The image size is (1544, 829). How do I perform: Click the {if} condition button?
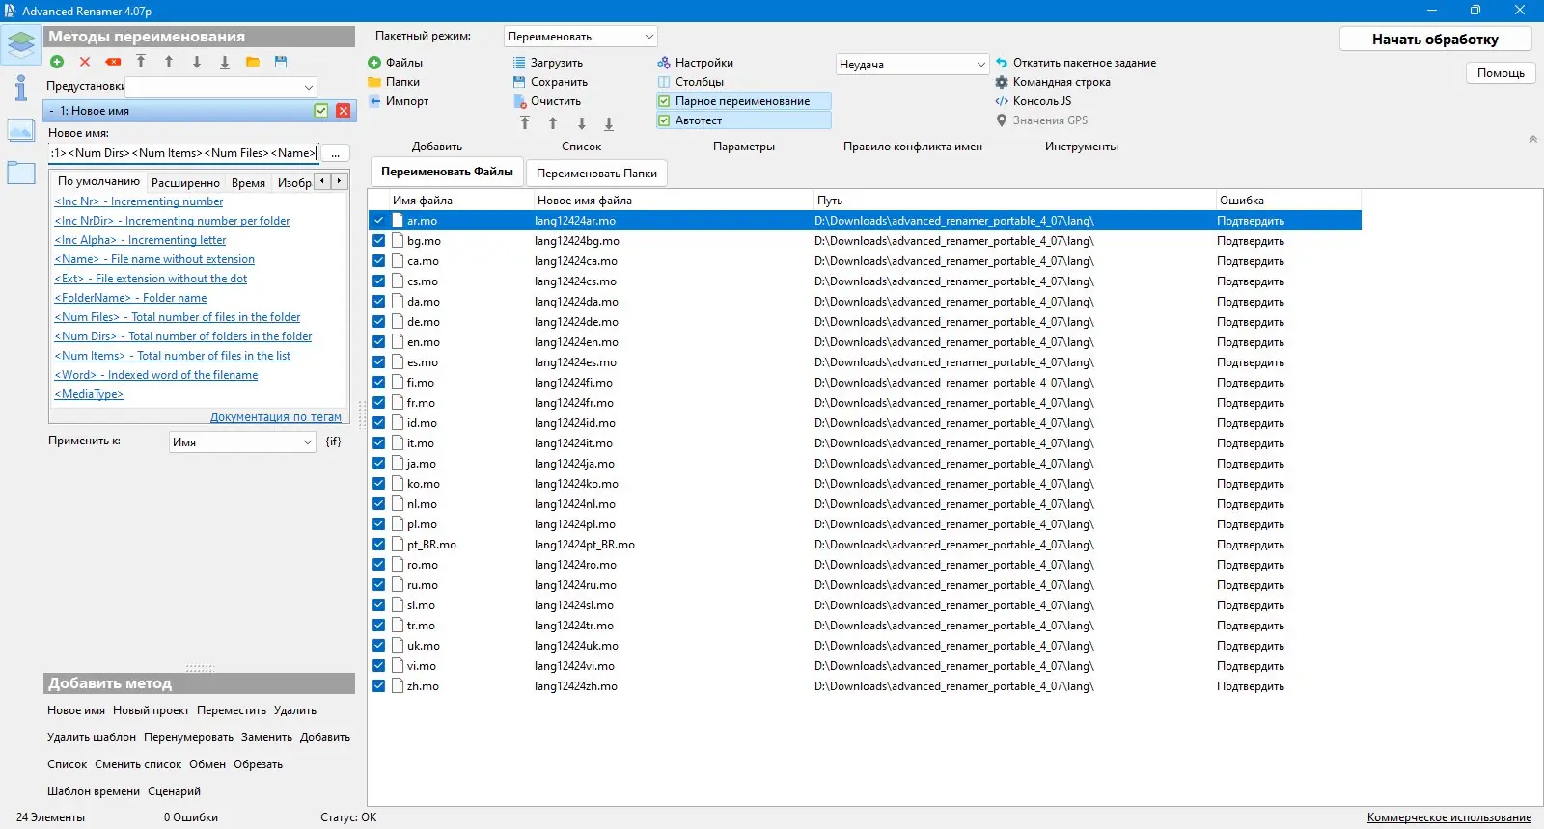click(x=333, y=441)
